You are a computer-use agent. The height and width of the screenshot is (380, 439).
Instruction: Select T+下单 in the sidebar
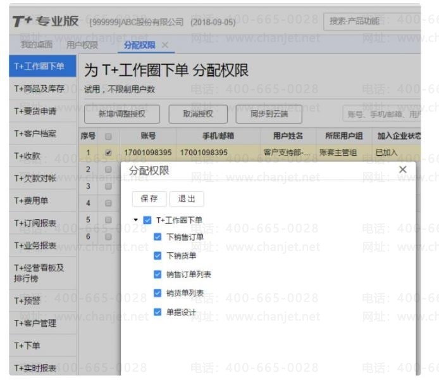pyautogui.click(x=42, y=346)
